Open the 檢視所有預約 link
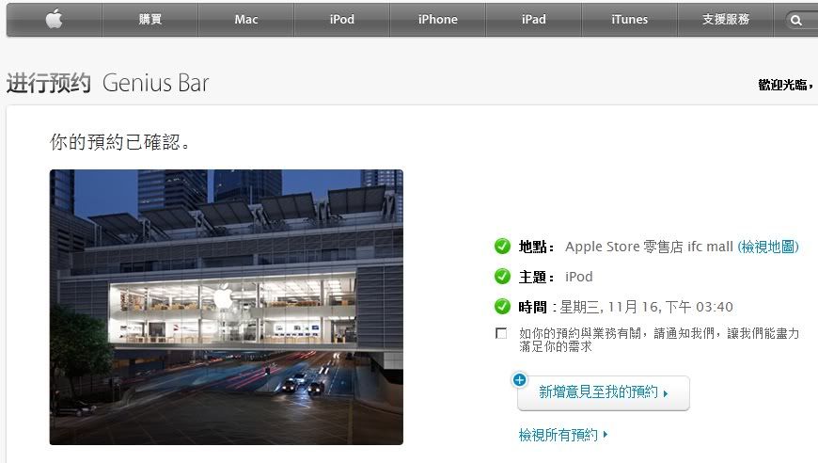The width and height of the screenshot is (818, 463). [558, 434]
